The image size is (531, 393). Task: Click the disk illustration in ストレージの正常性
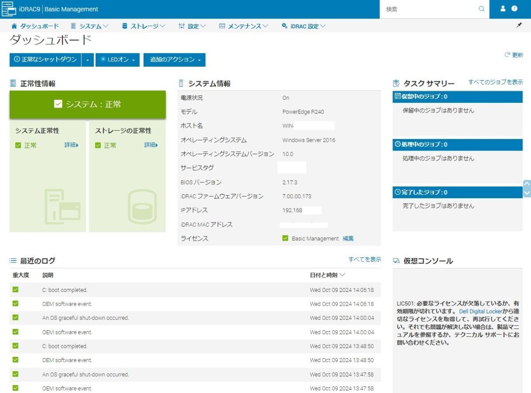tap(142, 206)
